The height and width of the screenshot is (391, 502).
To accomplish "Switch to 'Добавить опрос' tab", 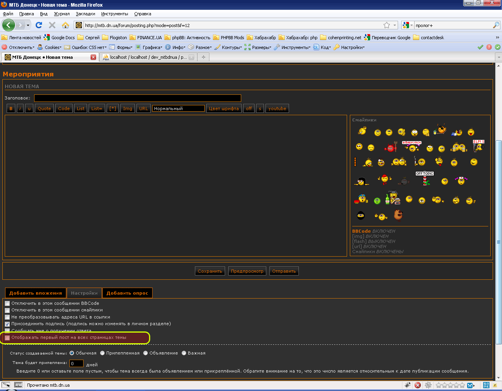I will point(127,293).
